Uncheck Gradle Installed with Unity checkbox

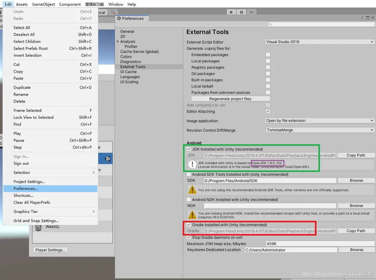tap(189, 225)
